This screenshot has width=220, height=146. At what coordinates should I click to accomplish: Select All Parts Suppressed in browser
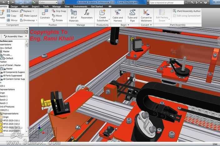point(11,76)
